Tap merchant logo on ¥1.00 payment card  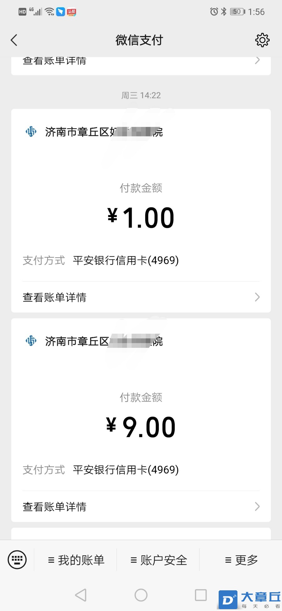pos(31,131)
